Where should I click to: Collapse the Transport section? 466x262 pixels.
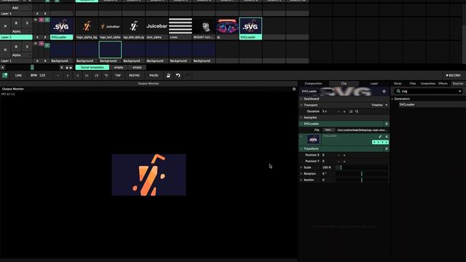point(301,105)
